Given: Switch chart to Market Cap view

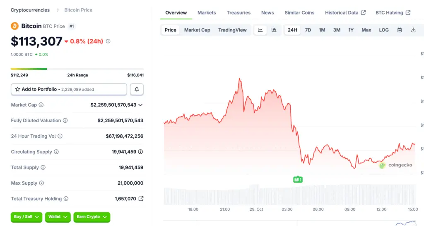Looking at the screenshot, I should [197, 30].
